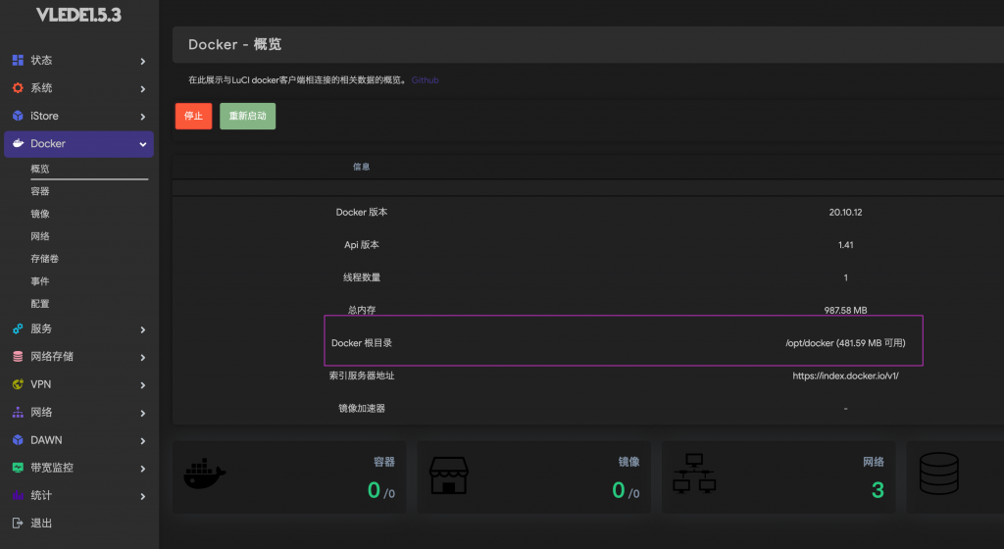
Task: Expand the DAWN menu chevron
Action: click(143, 441)
